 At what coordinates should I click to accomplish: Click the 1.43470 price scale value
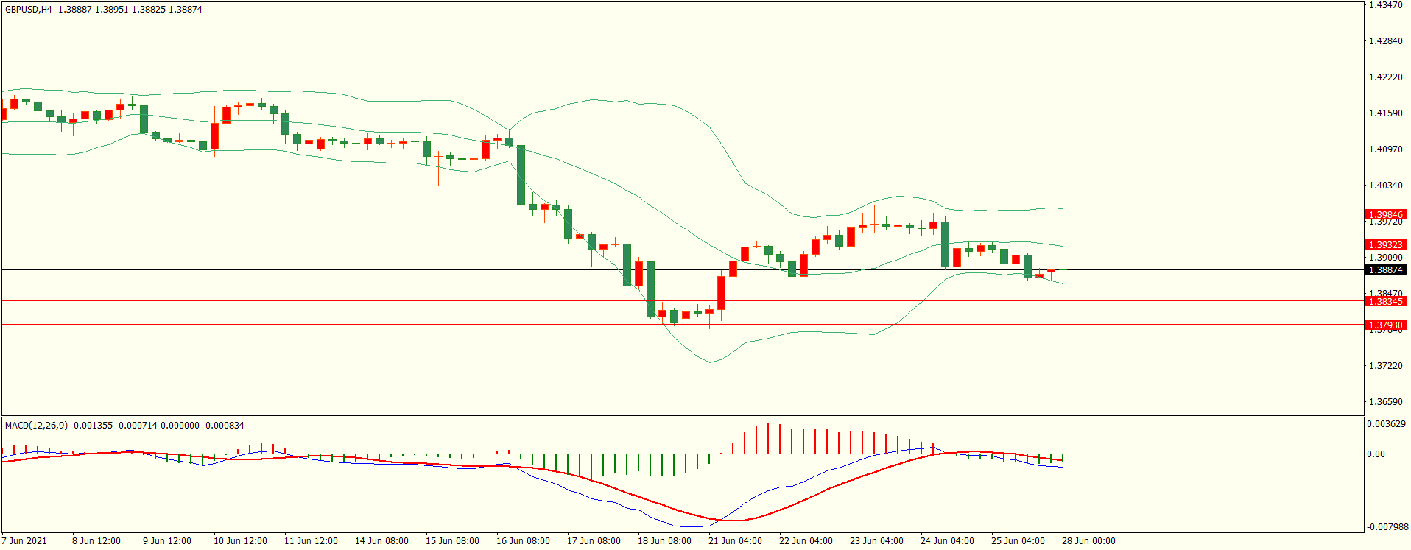point(1386,5)
